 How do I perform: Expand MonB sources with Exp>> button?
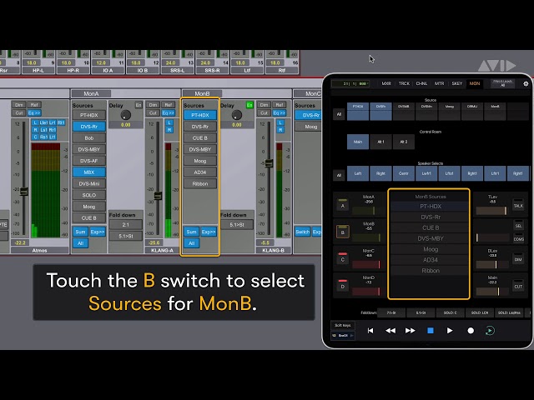click(209, 232)
